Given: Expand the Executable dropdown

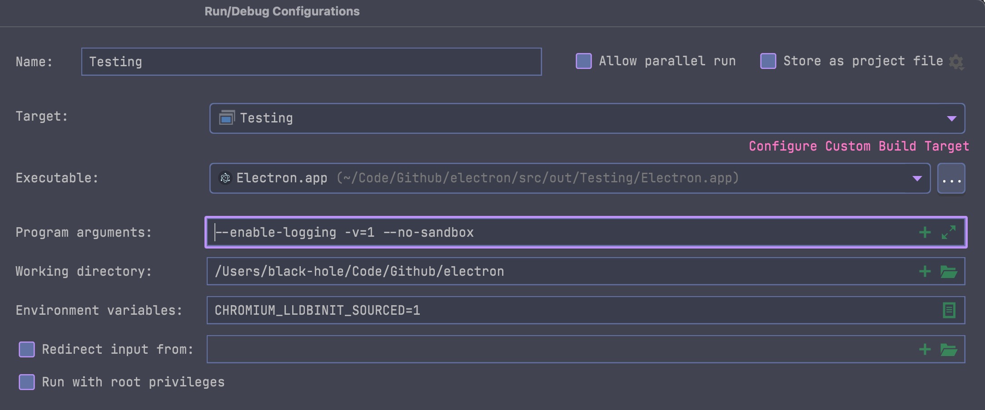Looking at the screenshot, I should [x=917, y=178].
